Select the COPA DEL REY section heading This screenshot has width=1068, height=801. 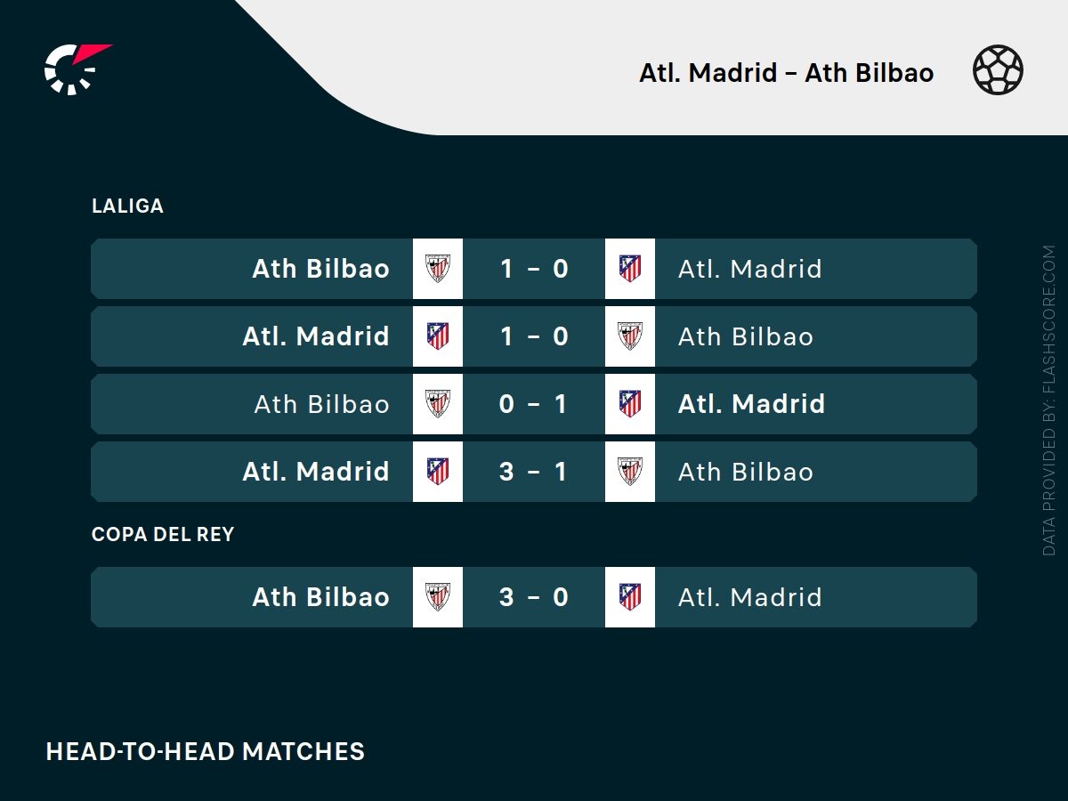[x=163, y=534]
